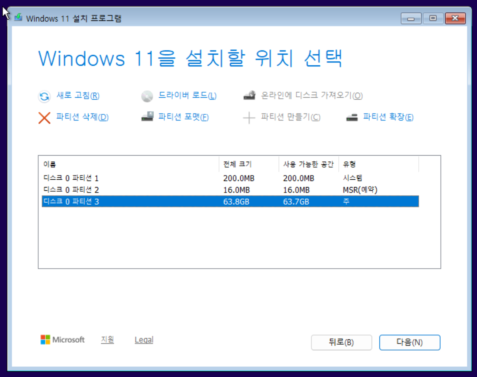This screenshot has height=377, width=477.
Task: Proceed with 다음(N) button
Action: pyautogui.click(x=409, y=342)
